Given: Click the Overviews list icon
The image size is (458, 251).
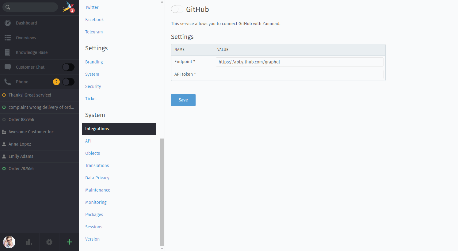Looking at the screenshot, I should [x=8, y=38].
